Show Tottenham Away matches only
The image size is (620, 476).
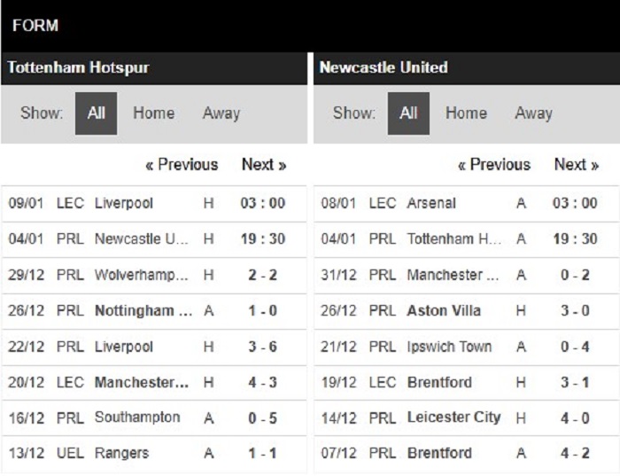221,113
